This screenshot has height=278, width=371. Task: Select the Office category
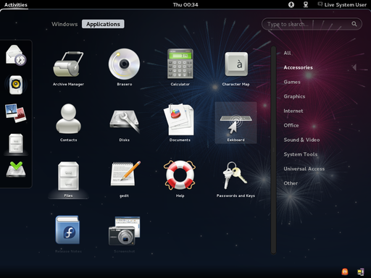pos(291,125)
